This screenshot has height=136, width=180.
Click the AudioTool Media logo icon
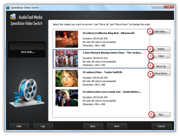pos(13,17)
